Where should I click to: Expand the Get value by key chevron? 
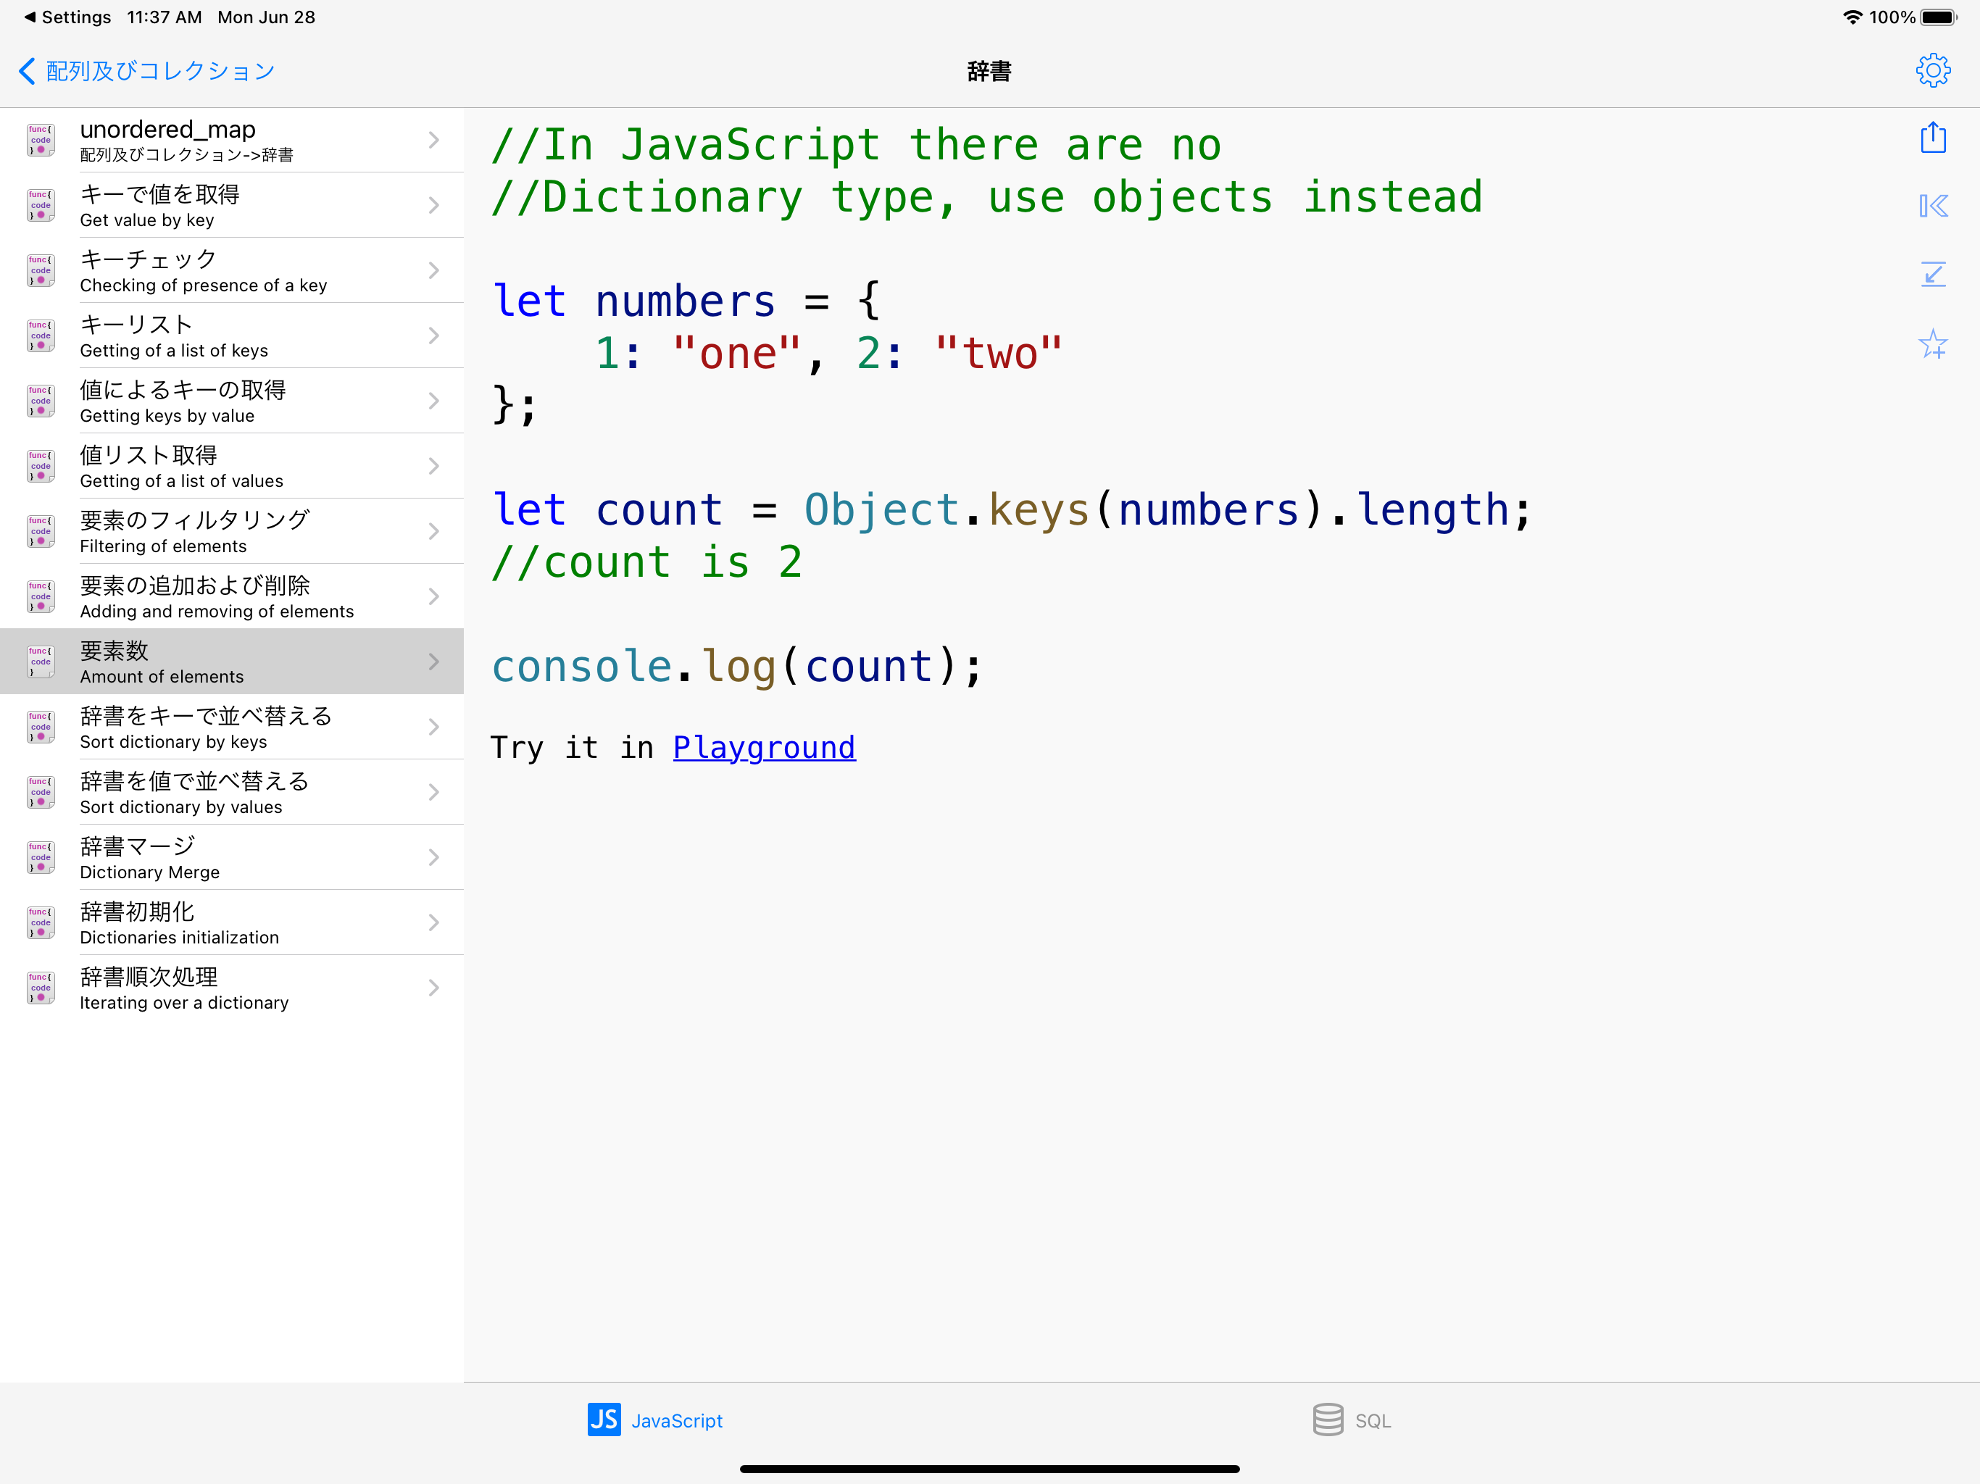click(434, 206)
